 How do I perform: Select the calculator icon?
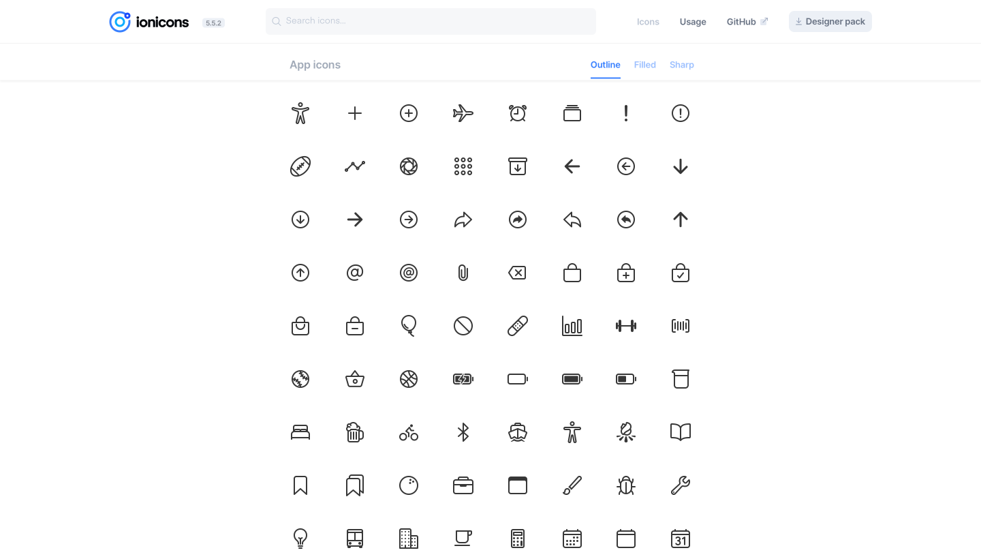point(518,539)
